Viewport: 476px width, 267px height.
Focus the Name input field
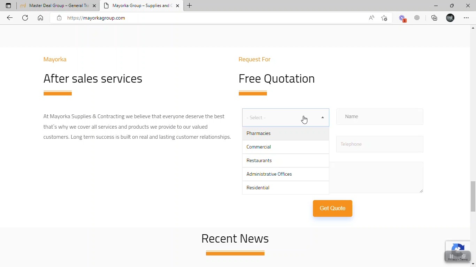point(380,116)
